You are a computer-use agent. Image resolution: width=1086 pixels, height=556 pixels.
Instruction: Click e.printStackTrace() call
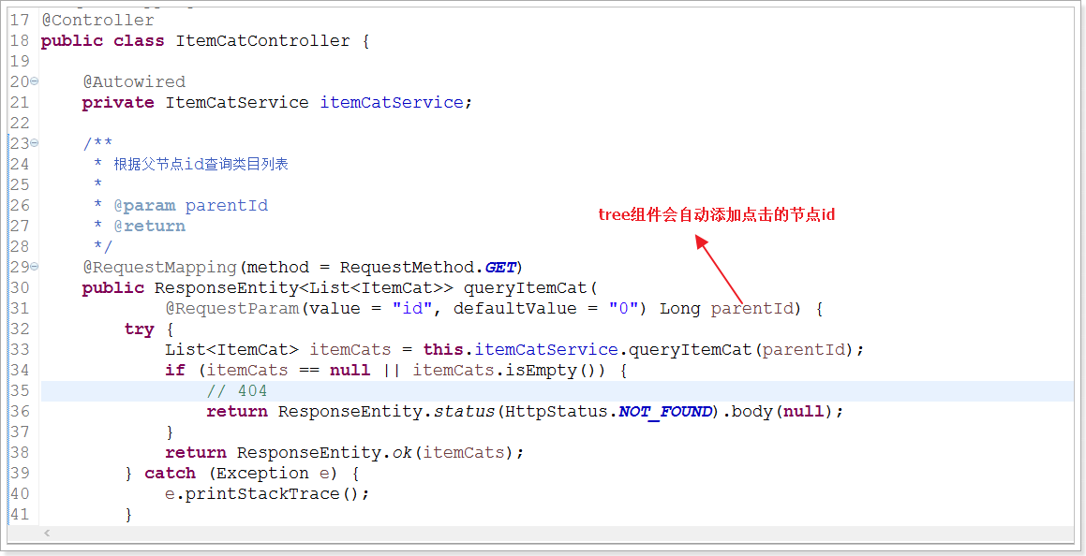(262, 494)
